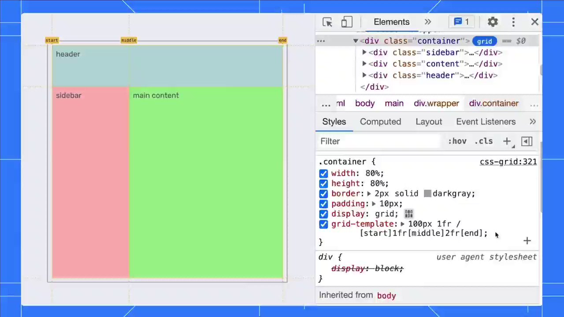This screenshot has height=317, width=564.
Task: Toggle the :hov element state button
Action: pos(457,141)
